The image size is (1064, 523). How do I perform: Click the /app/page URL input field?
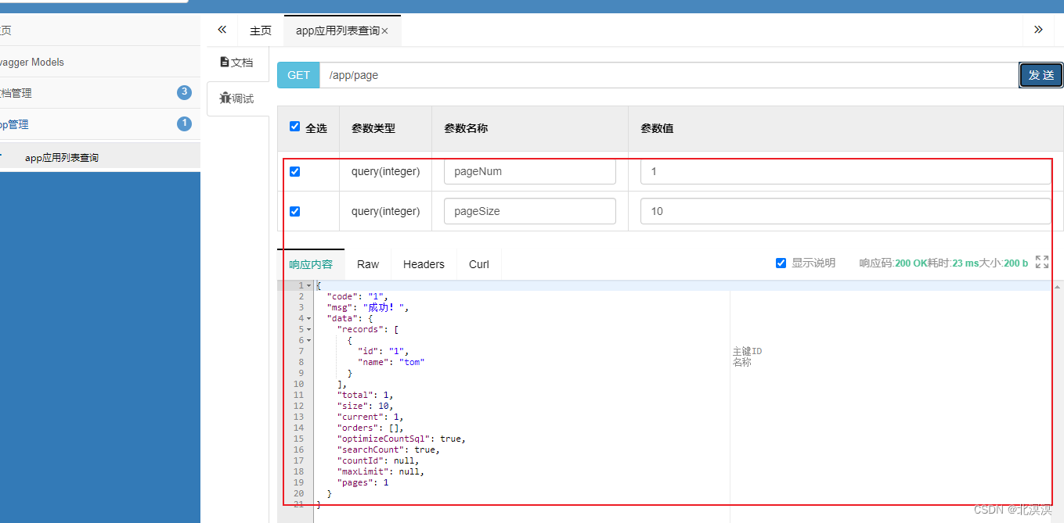click(x=548, y=75)
